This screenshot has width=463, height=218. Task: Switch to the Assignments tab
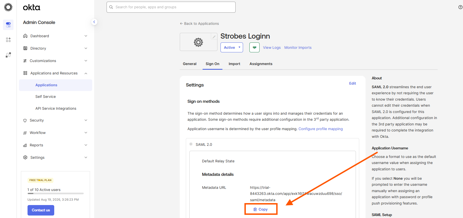coord(261,64)
